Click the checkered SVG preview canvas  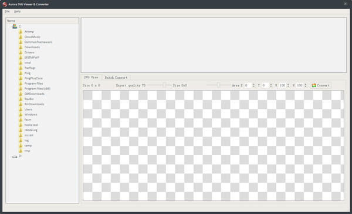[x=214, y=146]
